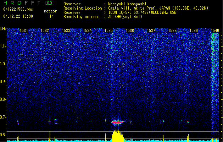Click the 0.6 kHz axis label
Image resolution: width=223 pixels, height=142 pixels.
tap(2, 135)
